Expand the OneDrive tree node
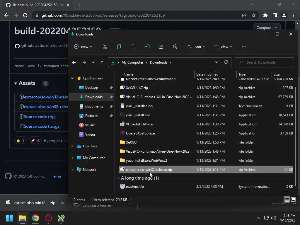Screen dimensions: 300x225 [72, 146]
